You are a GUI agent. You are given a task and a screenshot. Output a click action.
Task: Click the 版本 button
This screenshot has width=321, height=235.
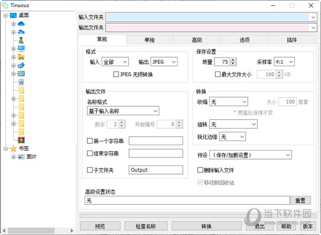308,226
